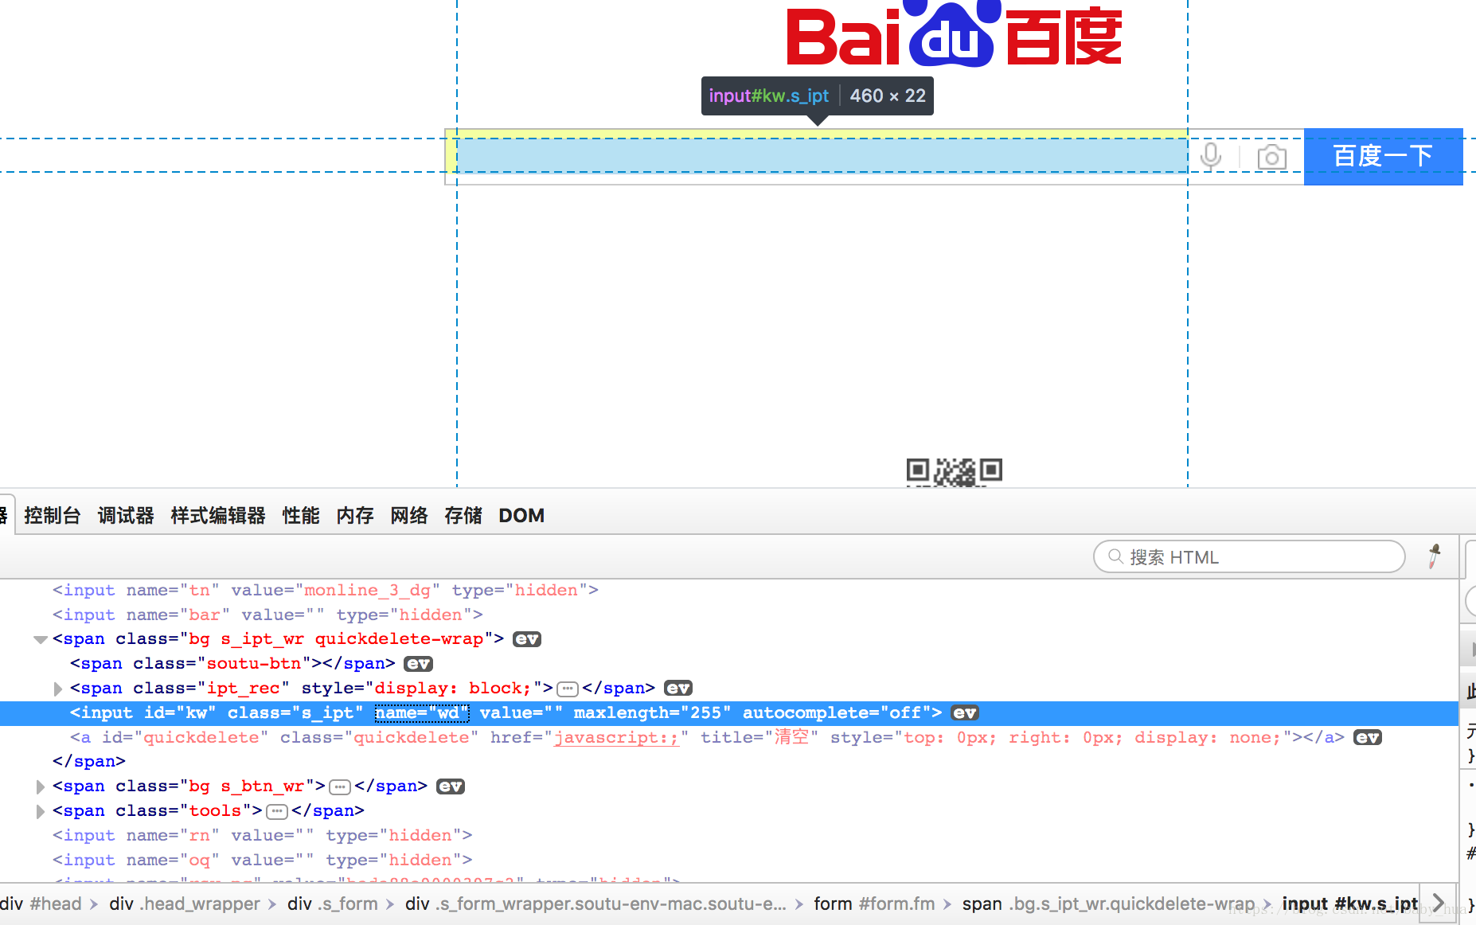Viewport: 1476px width, 925px height.
Task: Click the ellipsis badge inside tools span
Action: (x=276, y=811)
